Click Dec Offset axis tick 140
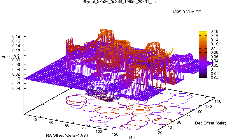 click(218, 101)
